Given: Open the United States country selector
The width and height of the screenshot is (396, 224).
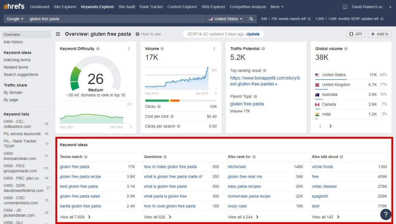Looking at the screenshot, I should click(226, 19).
